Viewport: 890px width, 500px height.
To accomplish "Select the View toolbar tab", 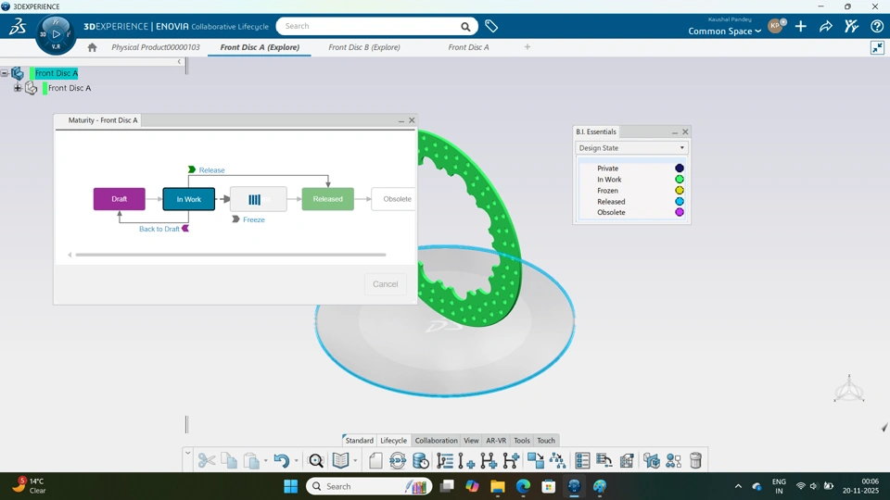I will [471, 441].
